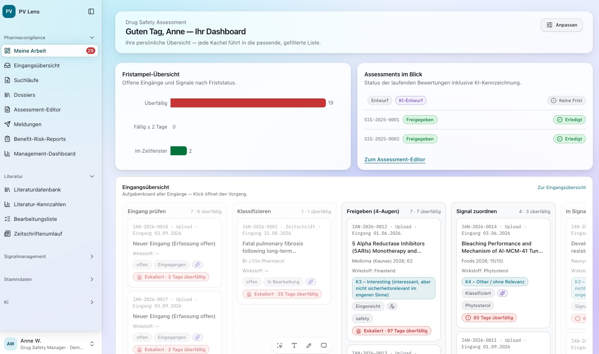The width and height of the screenshot is (599, 354).
Task: Toggle the KI-Entwurf filter chip
Action: pos(411,100)
